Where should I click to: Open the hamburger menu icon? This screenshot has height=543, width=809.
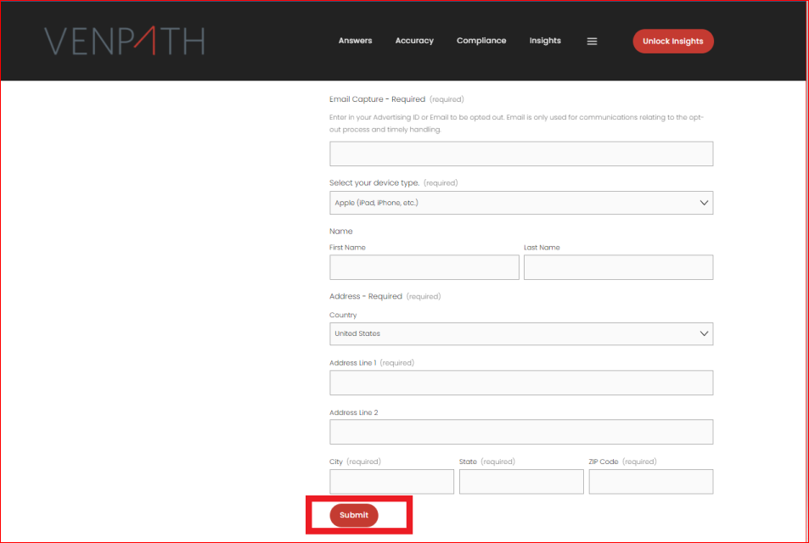click(x=592, y=42)
